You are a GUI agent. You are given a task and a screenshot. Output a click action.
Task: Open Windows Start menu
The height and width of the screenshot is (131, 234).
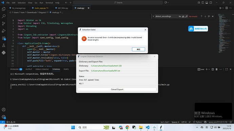(73, 127)
